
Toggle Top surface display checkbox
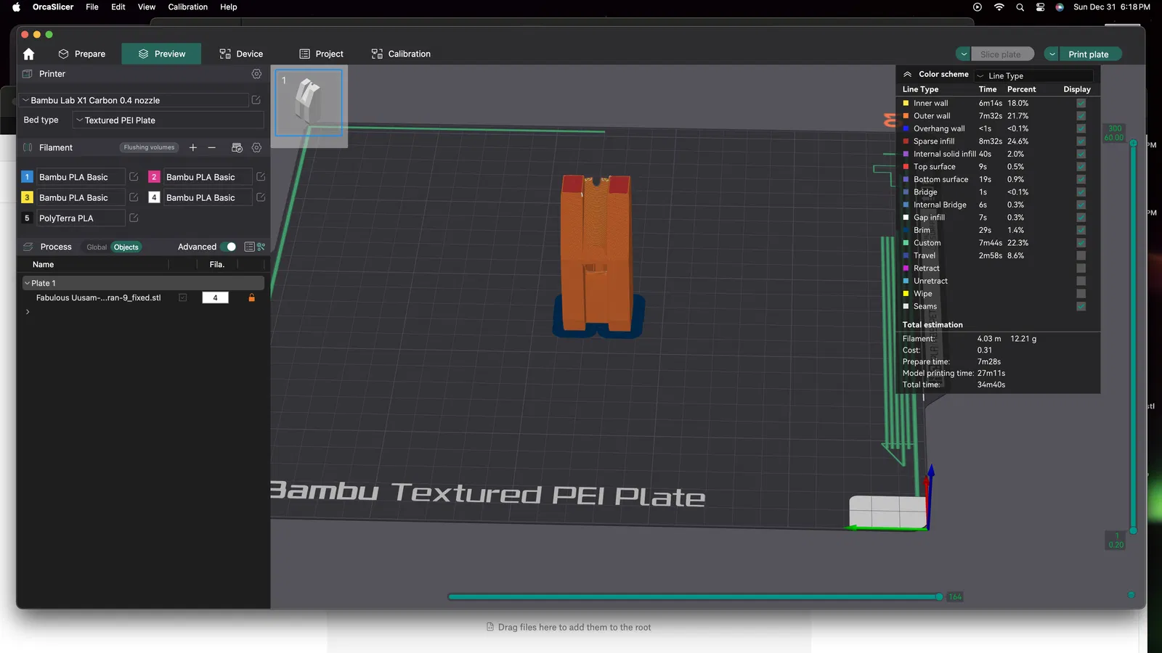point(1081,167)
